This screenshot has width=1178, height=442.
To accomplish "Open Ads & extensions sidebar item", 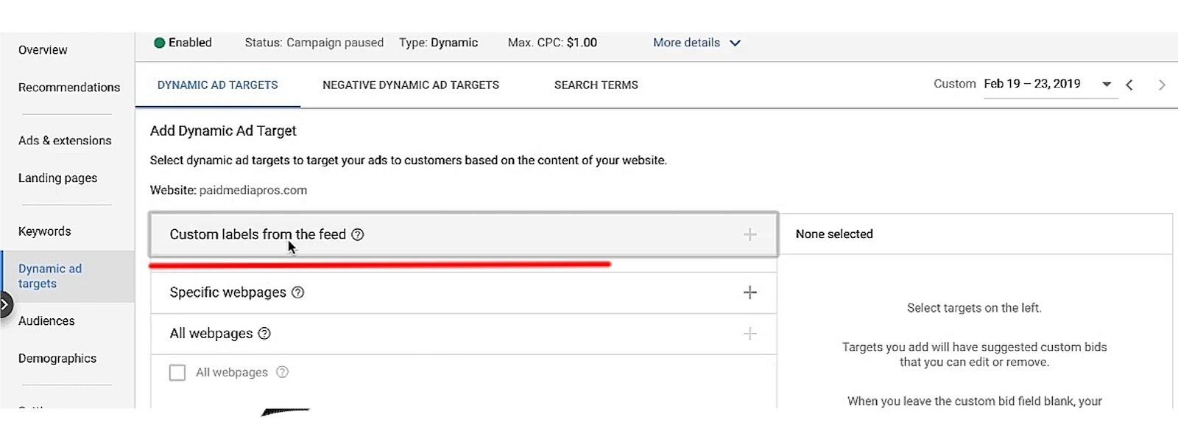I will pos(65,141).
